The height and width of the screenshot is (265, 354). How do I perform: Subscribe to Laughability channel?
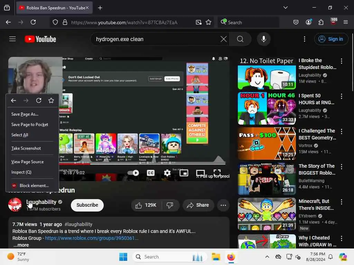click(87, 205)
